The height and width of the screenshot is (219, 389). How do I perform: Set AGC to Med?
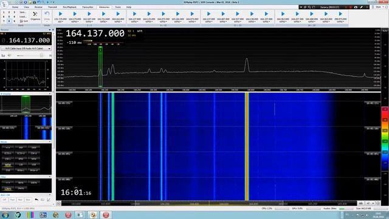point(20,200)
